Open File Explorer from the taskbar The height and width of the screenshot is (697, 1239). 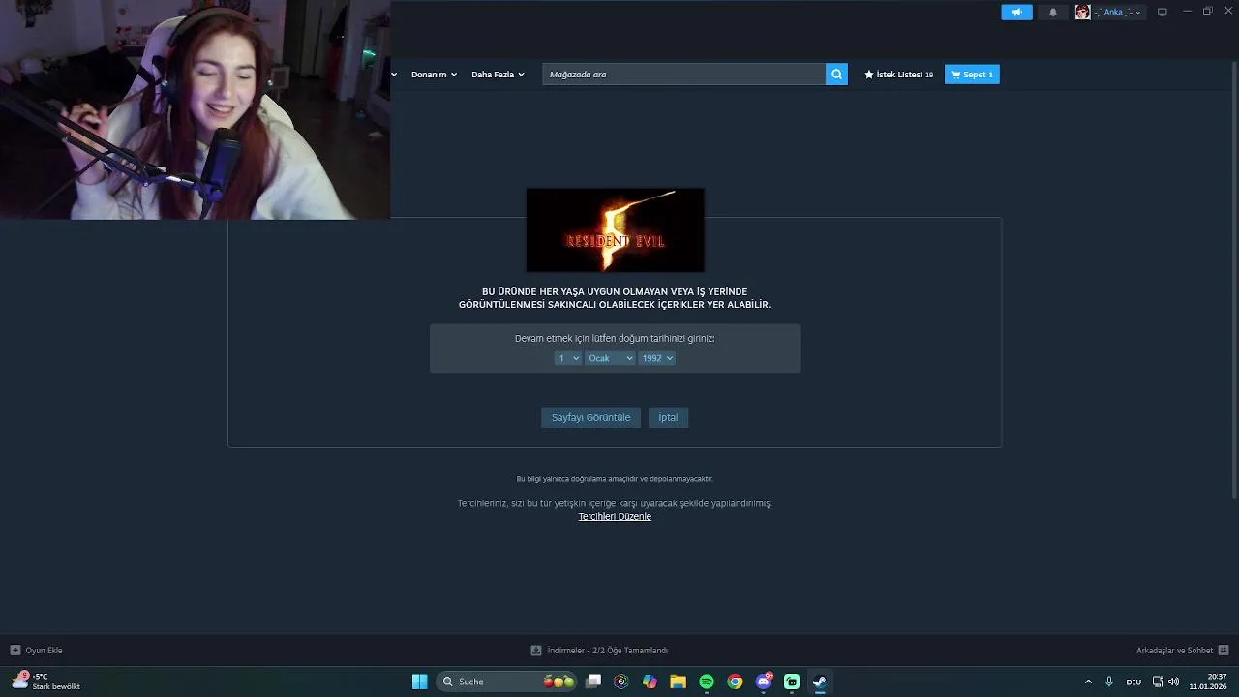coord(678,682)
